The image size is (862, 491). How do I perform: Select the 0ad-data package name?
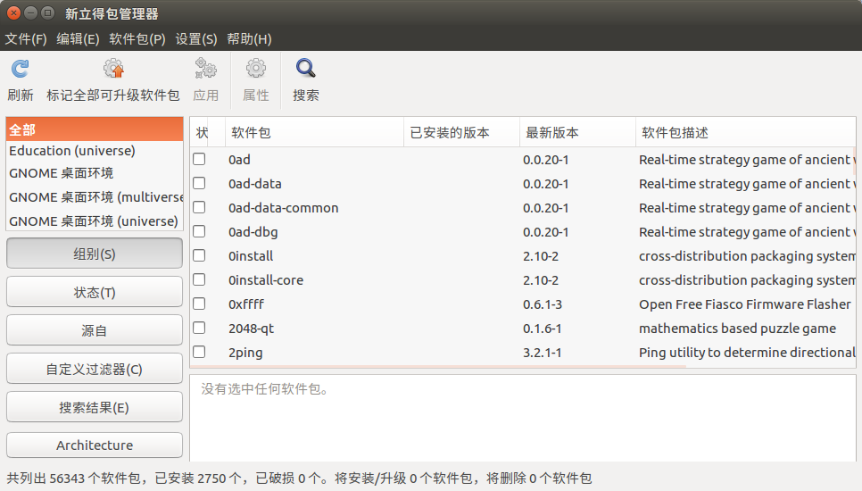tap(255, 184)
